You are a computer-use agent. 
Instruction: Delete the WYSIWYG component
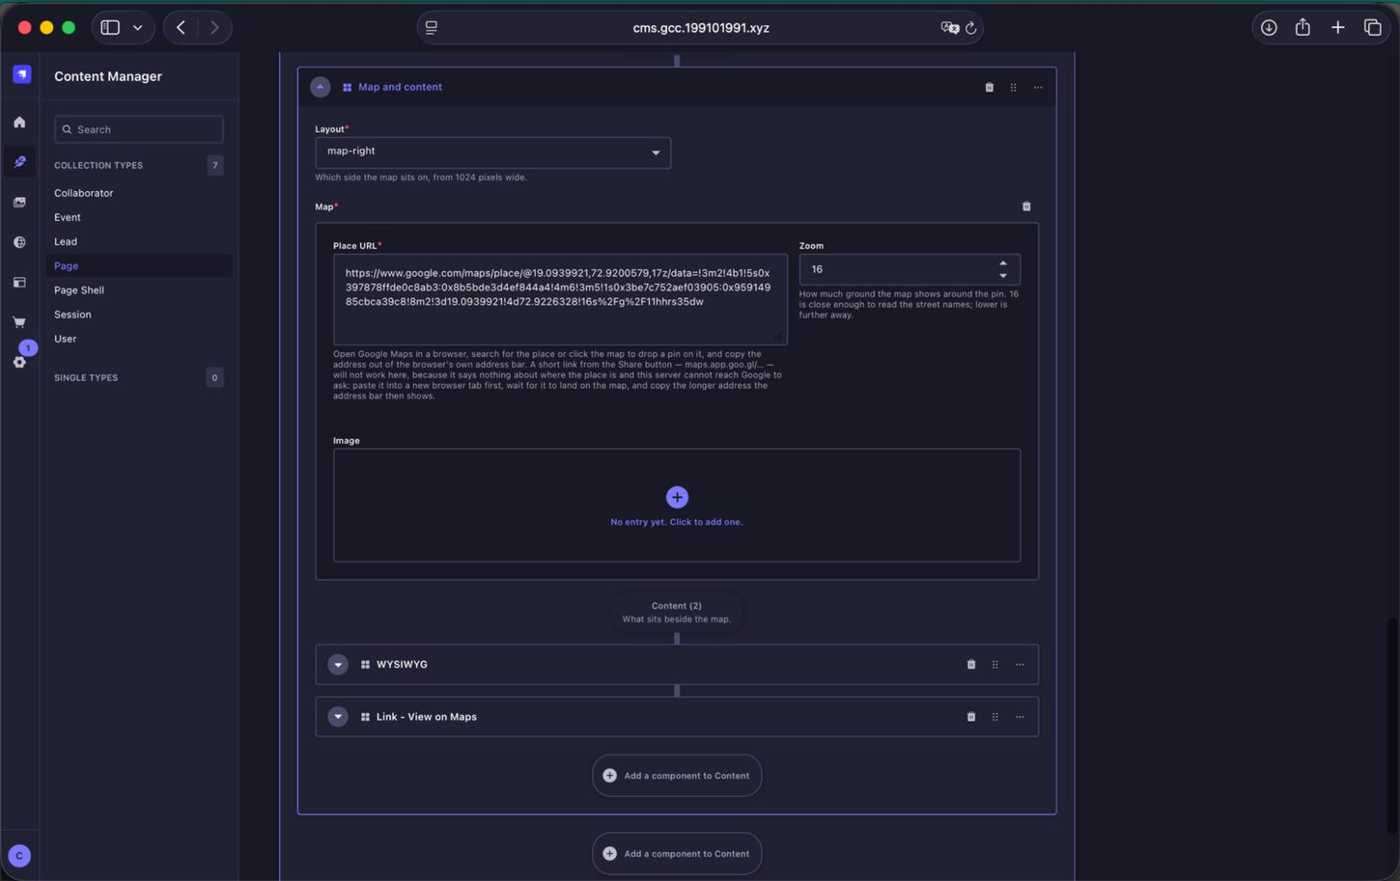pos(971,664)
